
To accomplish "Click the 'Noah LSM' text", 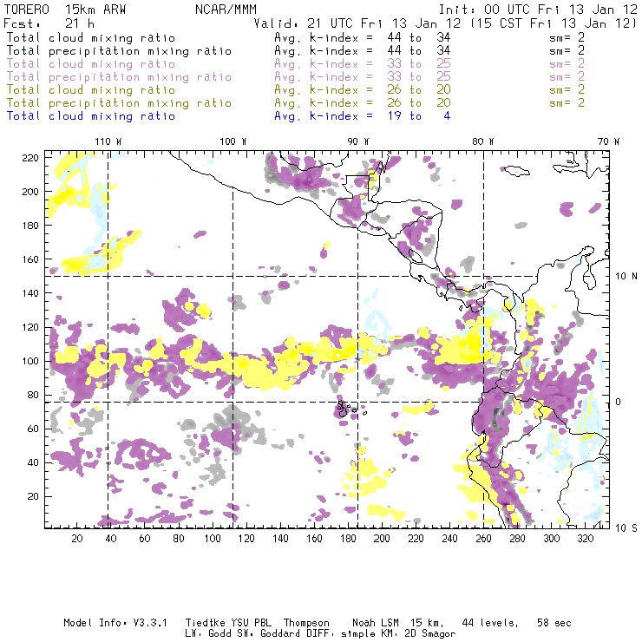I will pyautogui.click(x=376, y=623).
